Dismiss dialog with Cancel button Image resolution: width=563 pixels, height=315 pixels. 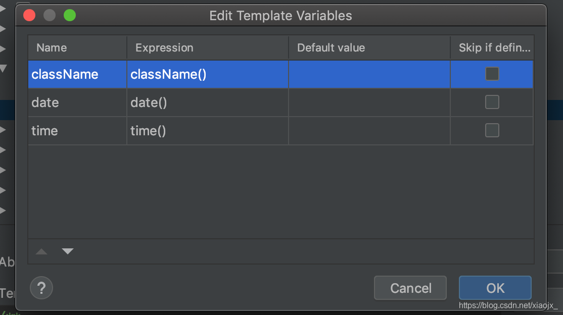410,288
